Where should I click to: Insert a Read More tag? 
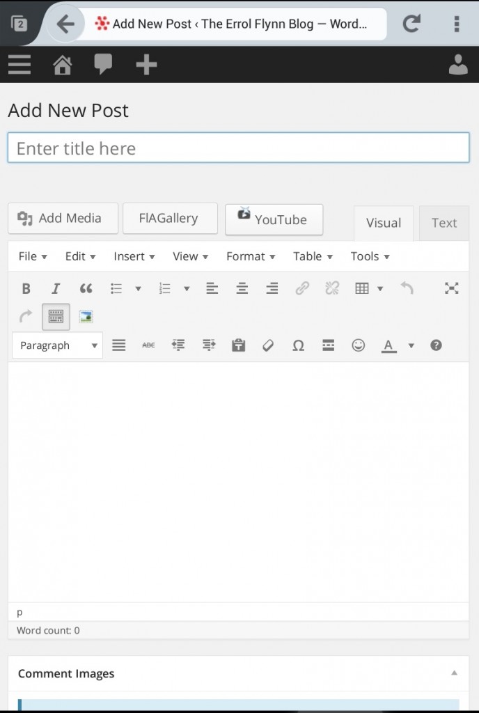click(328, 345)
